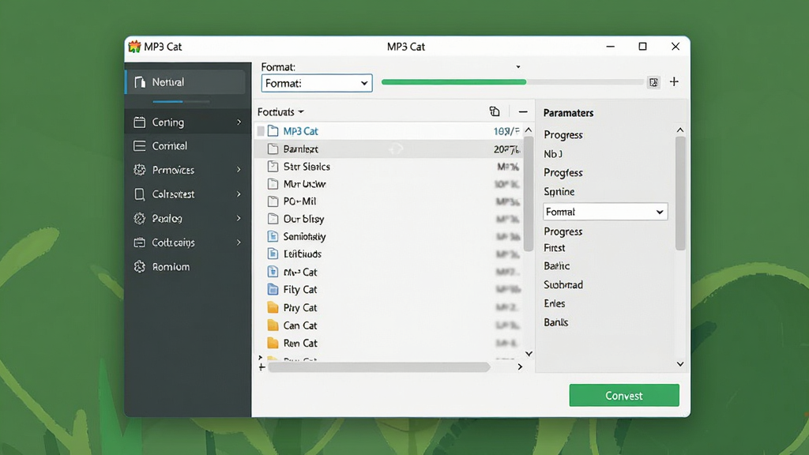Viewport: 809px width, 455px height.
Task: Click the minus icon in the list header
Action: pos(523,112)
